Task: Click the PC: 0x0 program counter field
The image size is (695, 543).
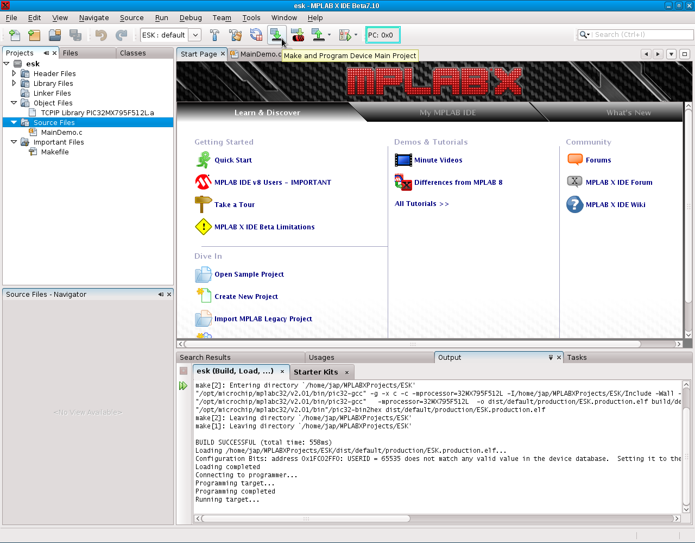Action: [383, 35]
